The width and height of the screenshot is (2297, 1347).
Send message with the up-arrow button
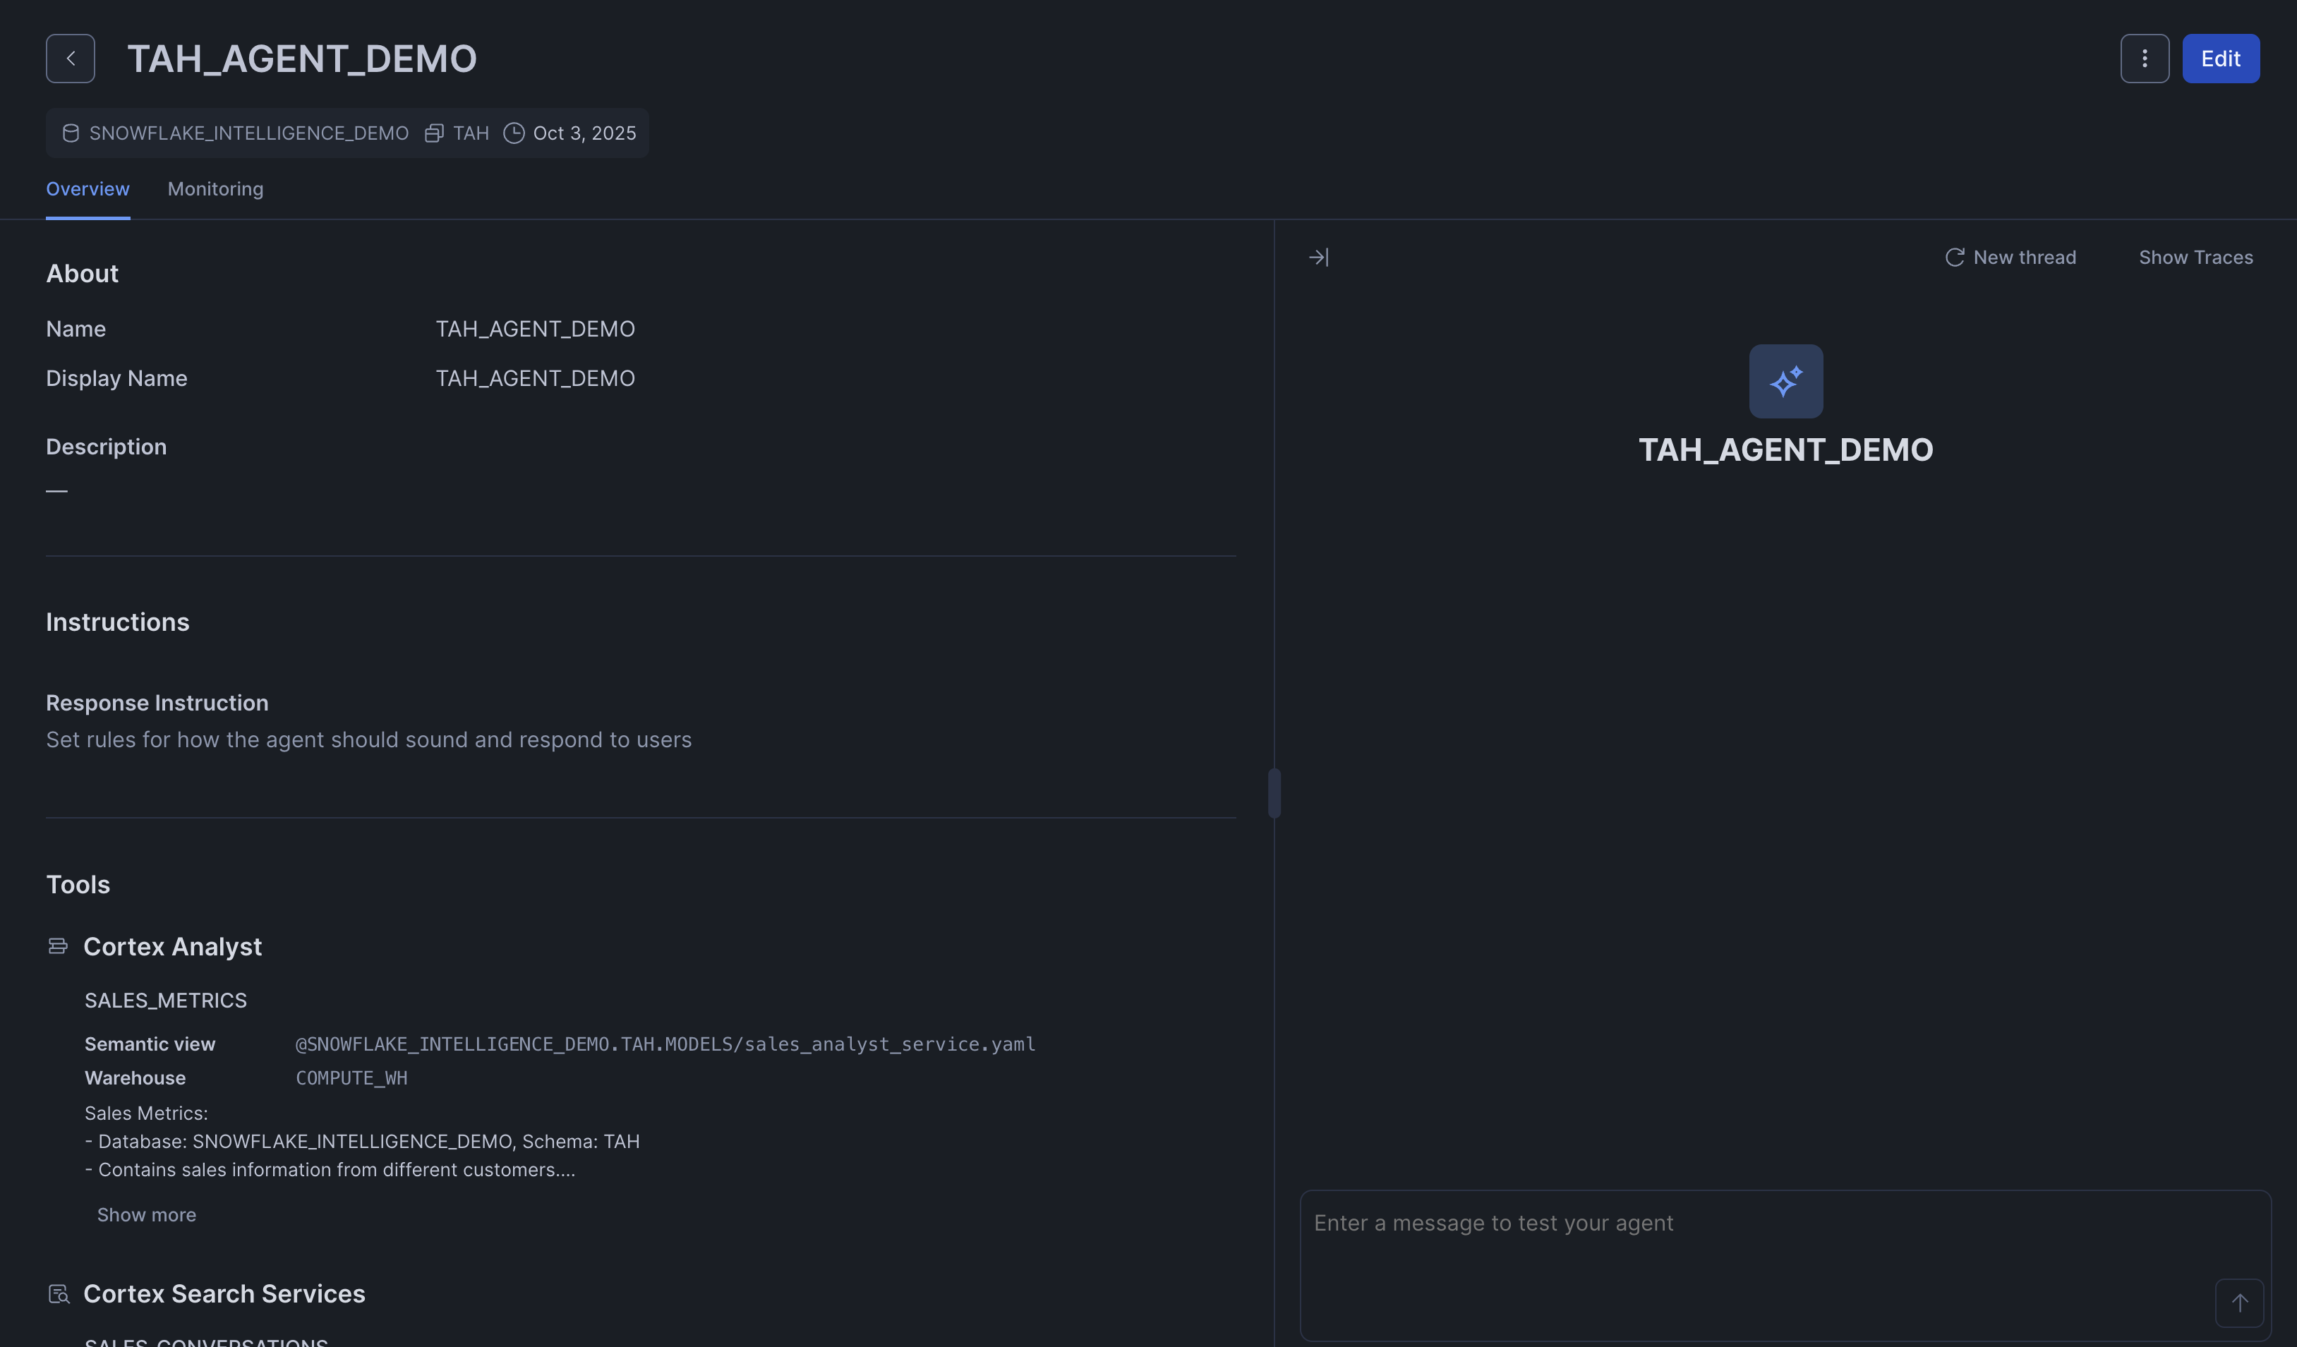(2238, 1303)
